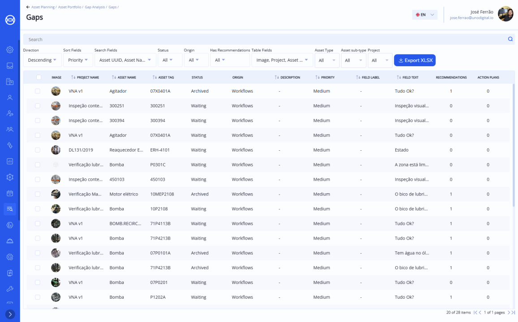Select the checkbox for Motor elétrico row
This screenshot has height=322, width=518.
[x=38, y=194]
